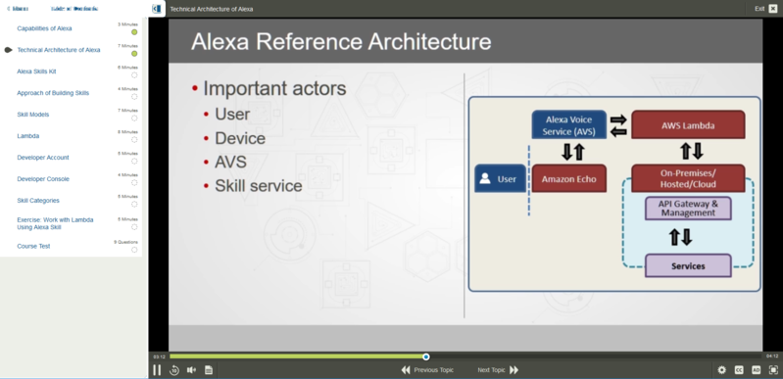Open Technical Architecture of Alexa topic

[x=59, y=50]
